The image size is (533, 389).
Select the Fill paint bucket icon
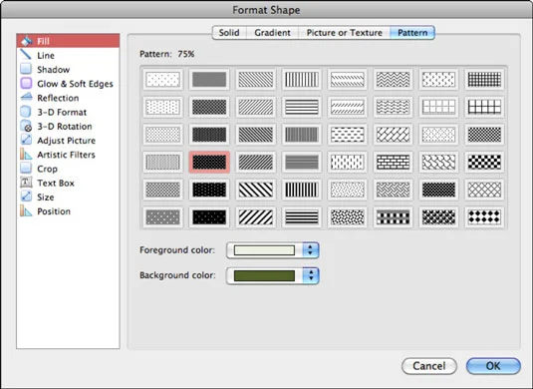coord(26,41)
